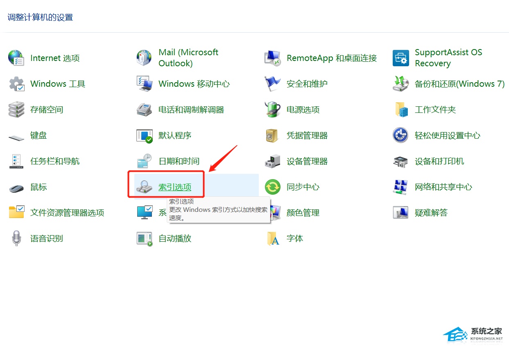Open the 轻松使用设置中心 link

click(448, 135)
